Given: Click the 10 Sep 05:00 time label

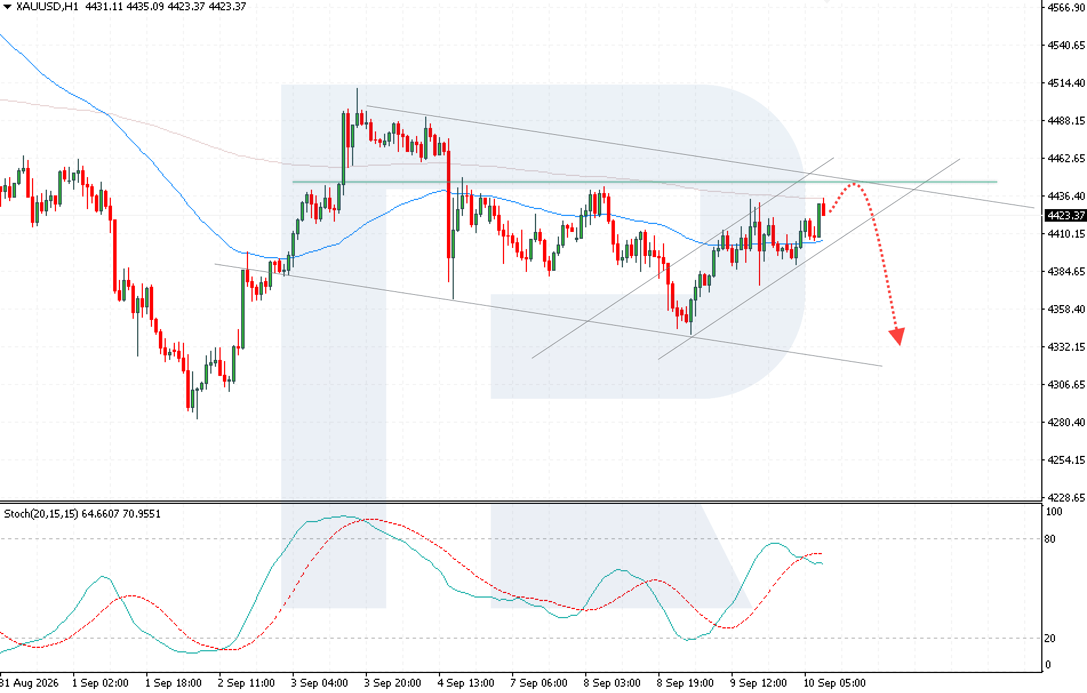Looking at the screenshot, I should click(834, 683).
